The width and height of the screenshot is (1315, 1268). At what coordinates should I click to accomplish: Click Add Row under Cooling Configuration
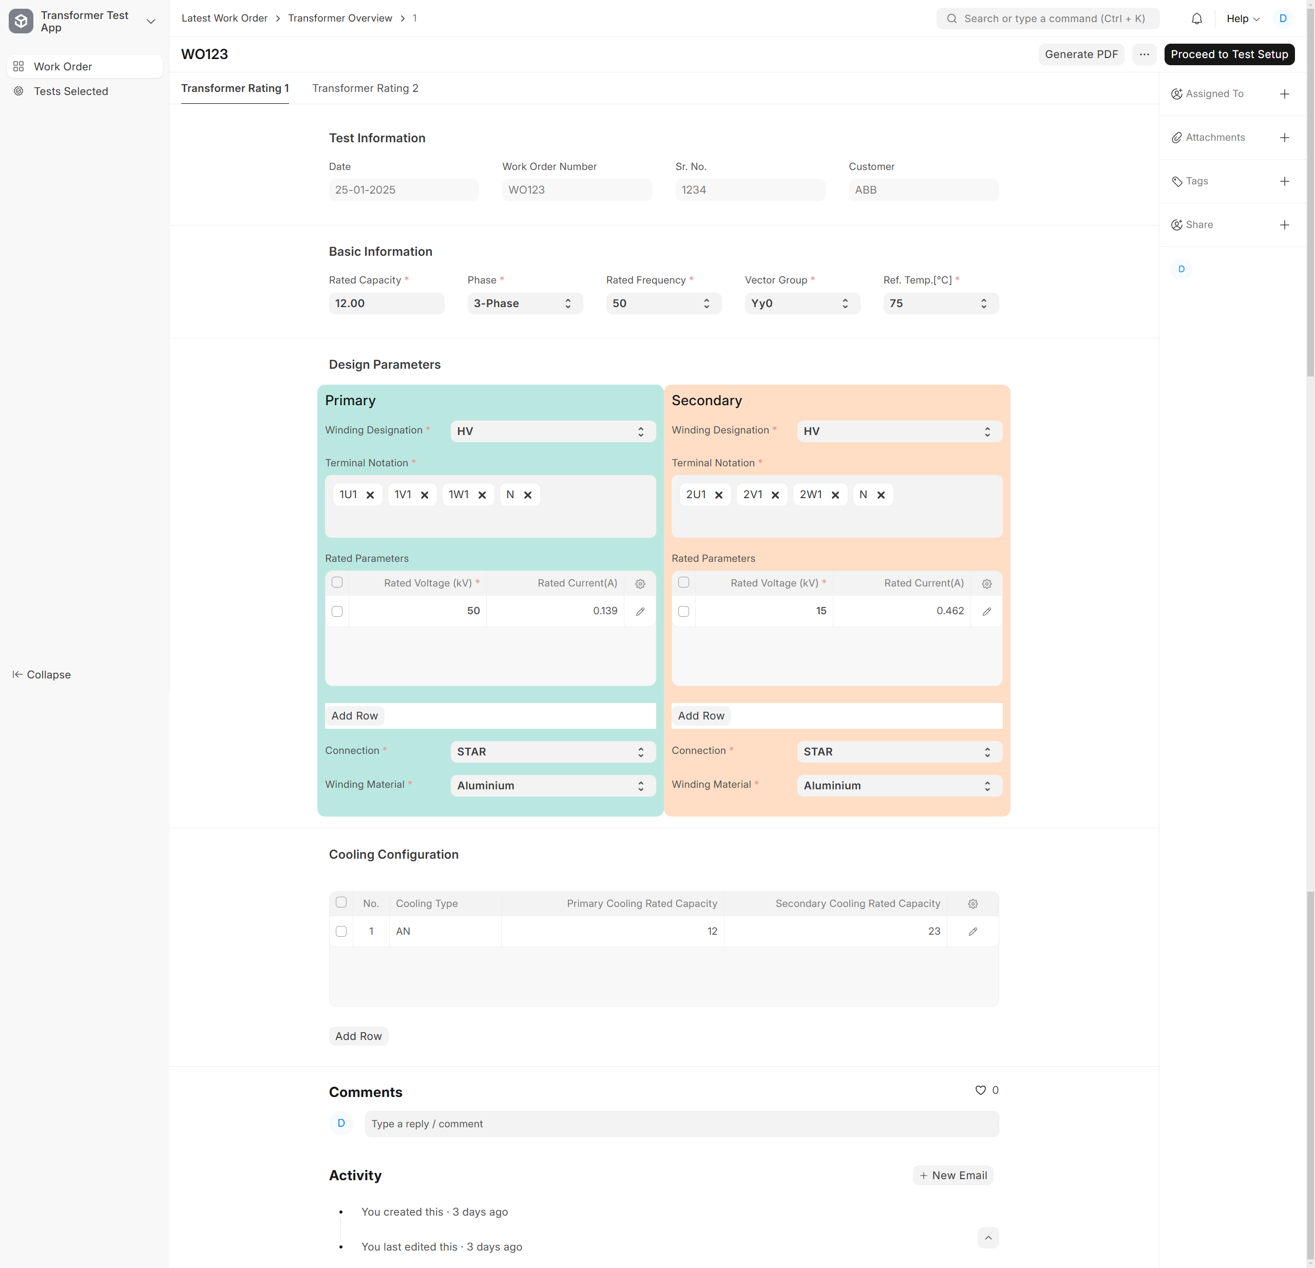tap(358, 1036)
